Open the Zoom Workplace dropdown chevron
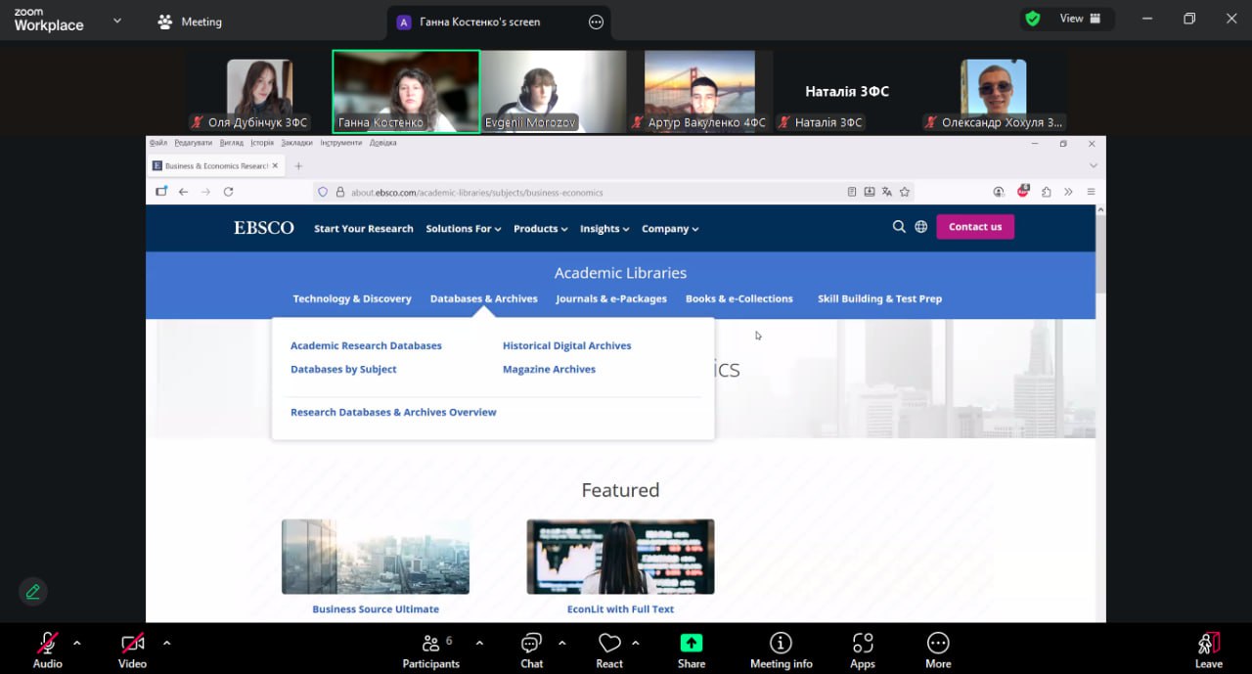1252x674 pixels. 117,21
